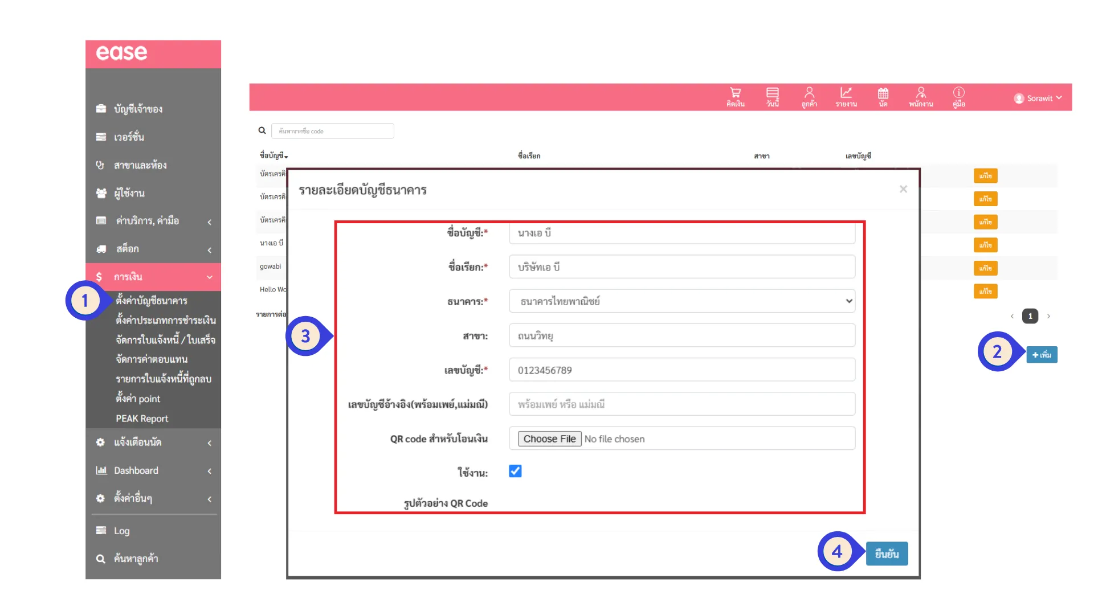This screenshot has width=1094, height=615.
Task: Open the ธนาคาร bank dropdown
Action: tap(681, 301)
